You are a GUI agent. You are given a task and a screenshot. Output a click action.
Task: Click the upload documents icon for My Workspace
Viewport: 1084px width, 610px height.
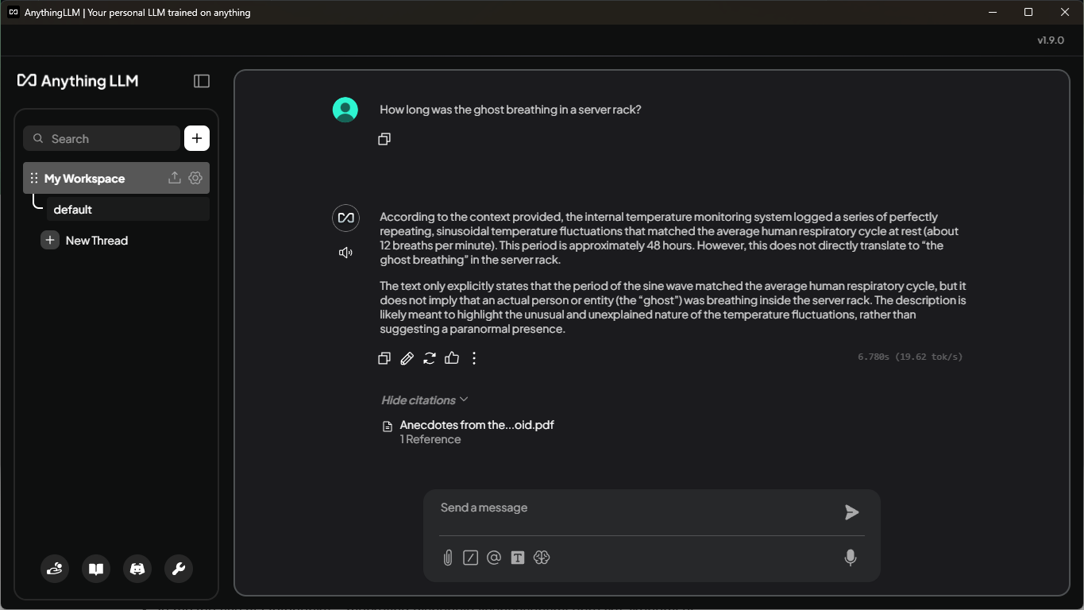175,178
